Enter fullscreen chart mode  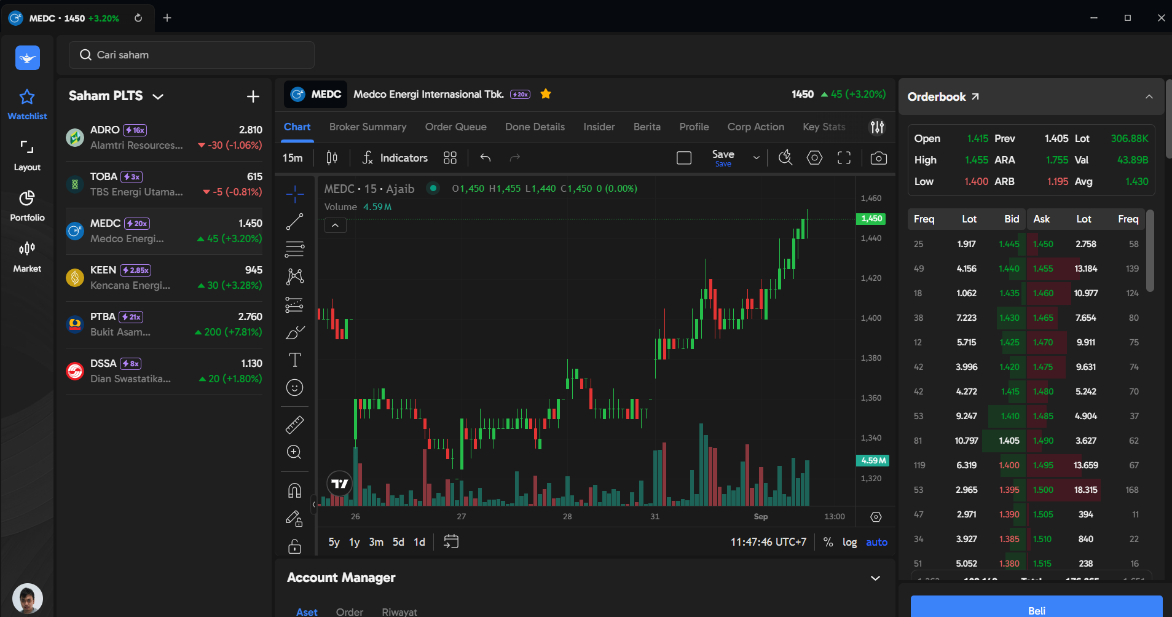[844, 158]
